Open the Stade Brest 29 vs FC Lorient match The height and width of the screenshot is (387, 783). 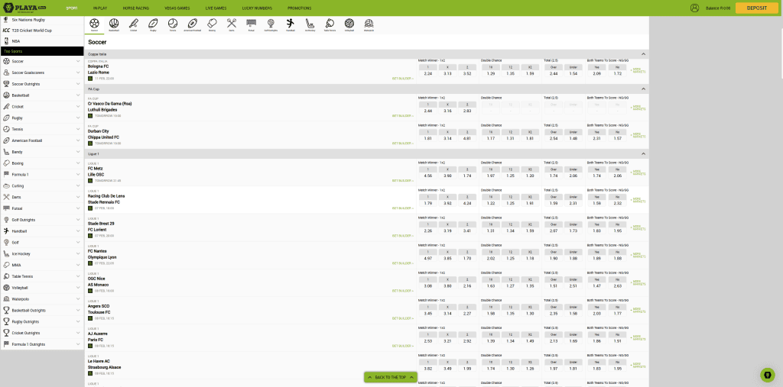pos(101,227)
